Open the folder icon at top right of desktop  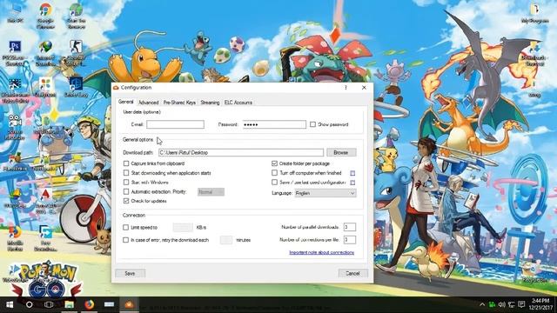(x=535, y=14)
